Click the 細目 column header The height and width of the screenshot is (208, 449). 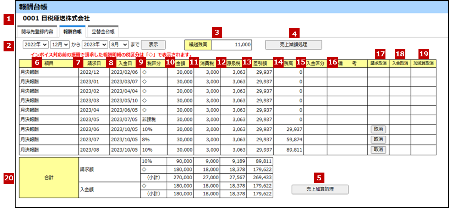[49, 63]
